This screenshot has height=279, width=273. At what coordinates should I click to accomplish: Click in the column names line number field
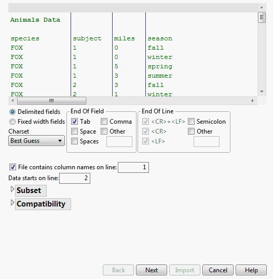133,167
